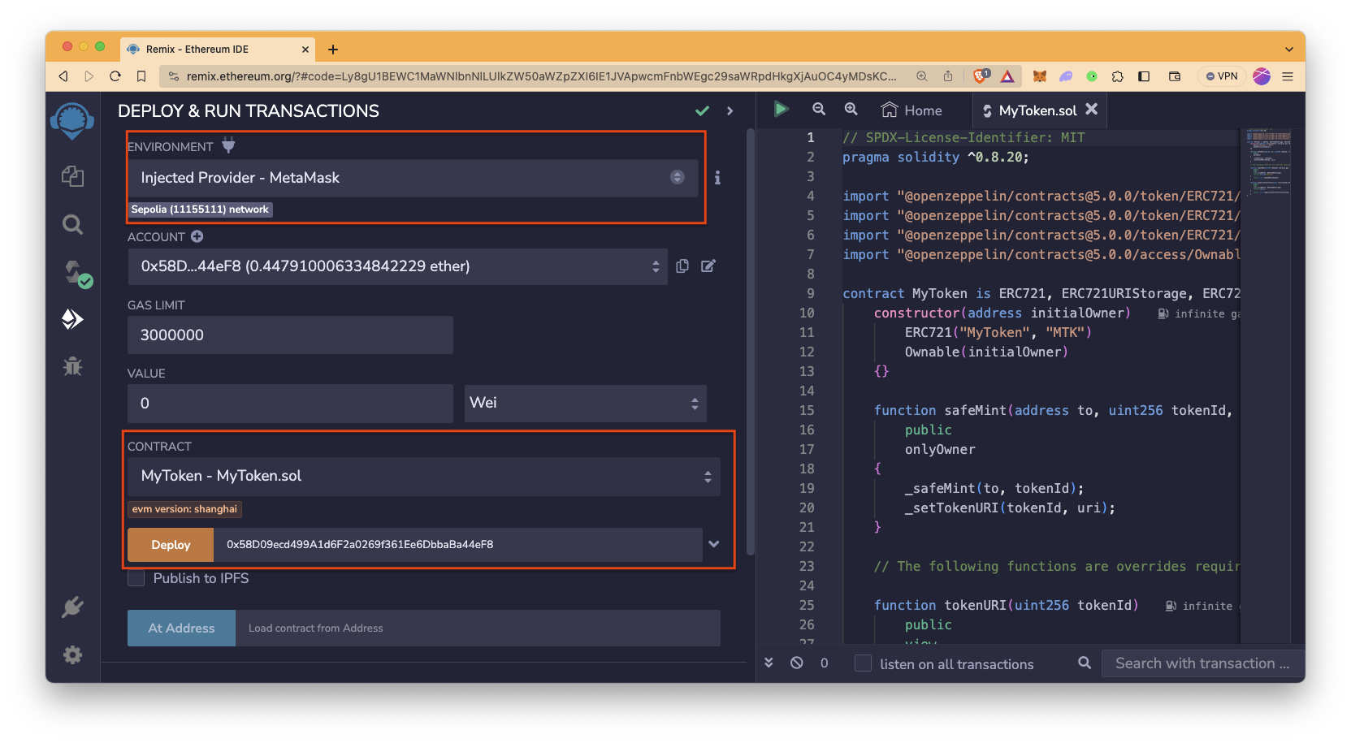This screenshot has height=743, width=1351.
Task: Click the environment info icon
Action: (717, 178)
